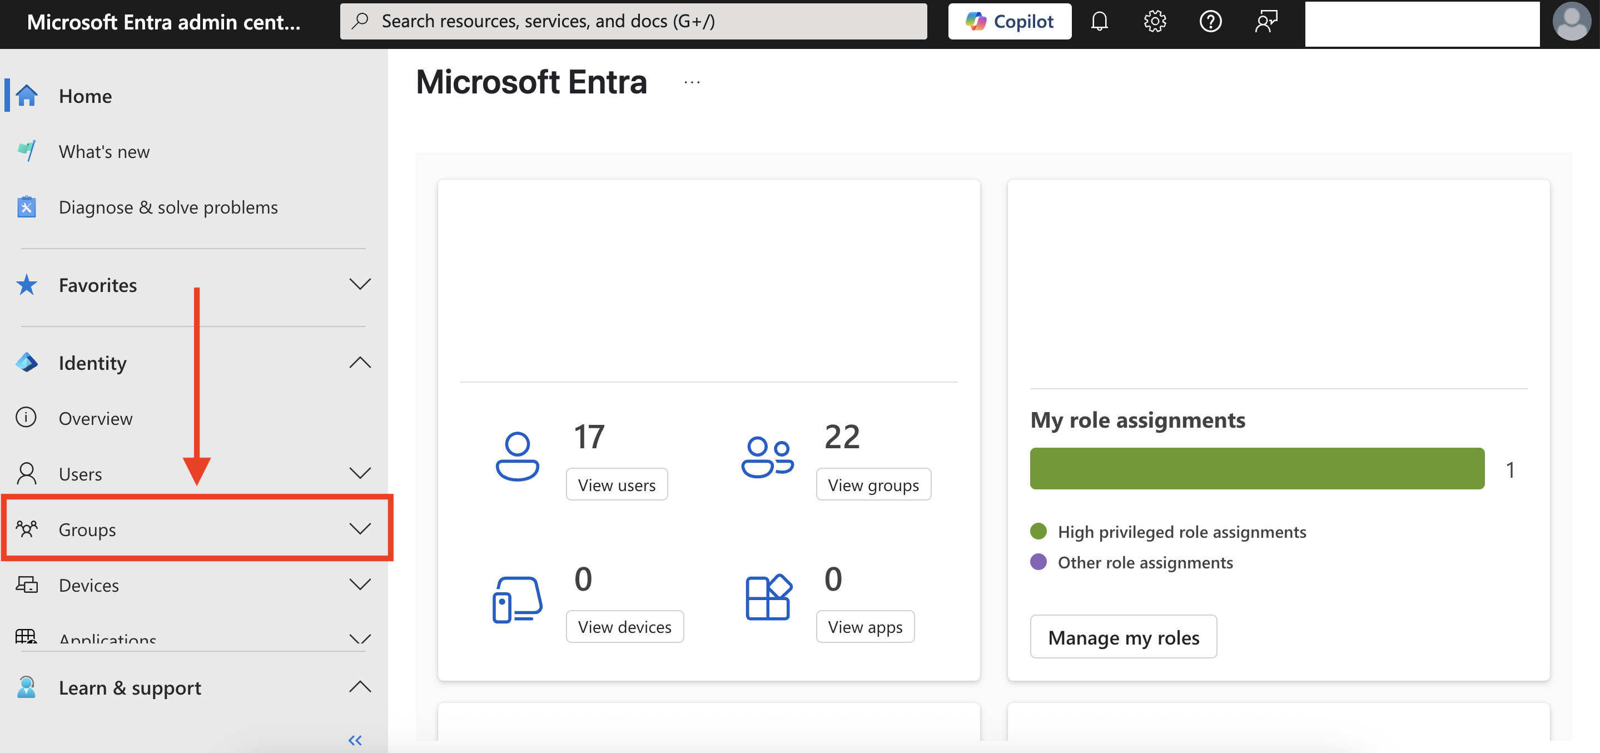Expand the Users submenu chevron

(360, 473)
